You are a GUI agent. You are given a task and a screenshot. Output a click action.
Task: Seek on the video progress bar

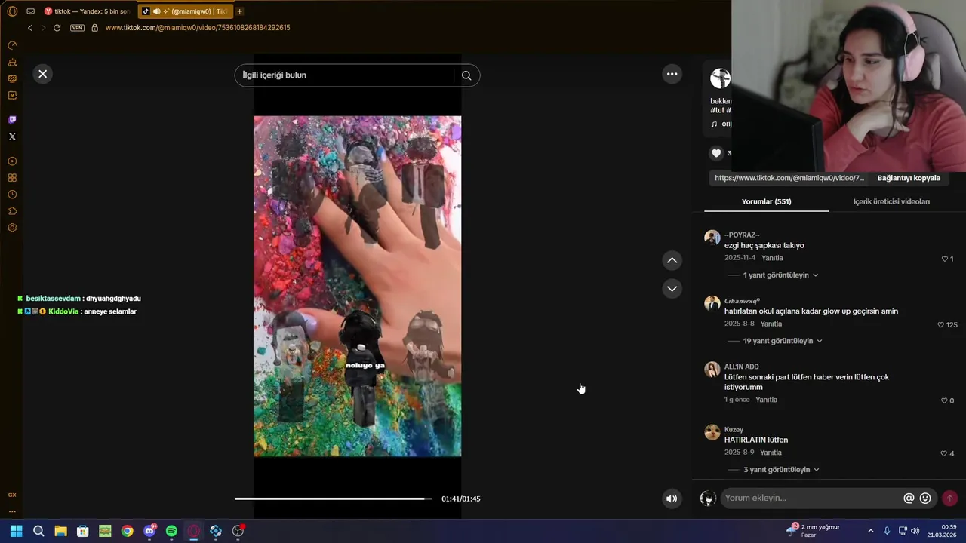coord(333,499)
